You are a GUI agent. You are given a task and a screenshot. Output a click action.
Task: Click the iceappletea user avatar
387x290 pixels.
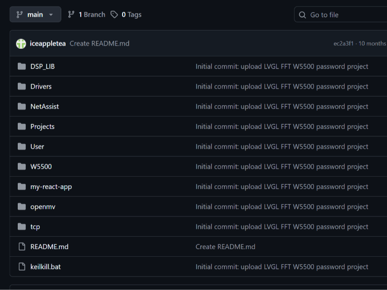coord(21,44)
